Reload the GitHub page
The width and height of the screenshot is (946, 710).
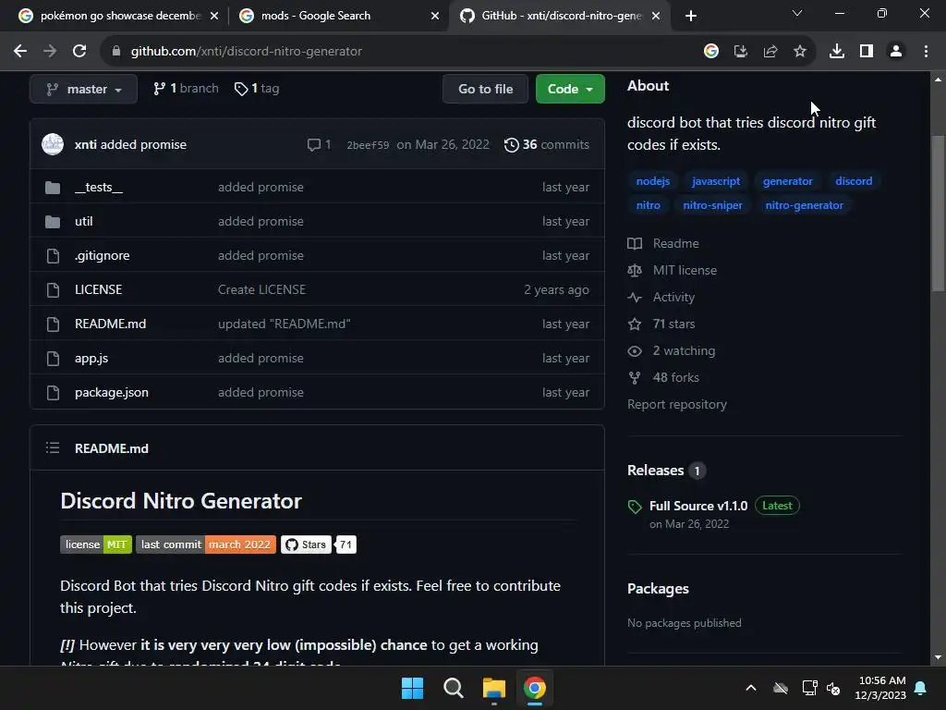pyautogui.click(x=79, y=52)
